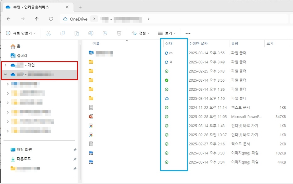Select the folder modified 2025-03-14 오후 3:49

click(x=91, y=62)
